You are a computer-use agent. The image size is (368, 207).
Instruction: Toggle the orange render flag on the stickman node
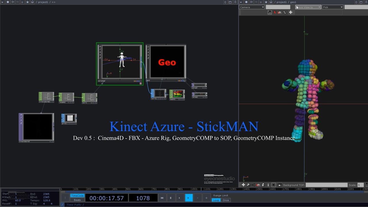(x=135, y=81)
